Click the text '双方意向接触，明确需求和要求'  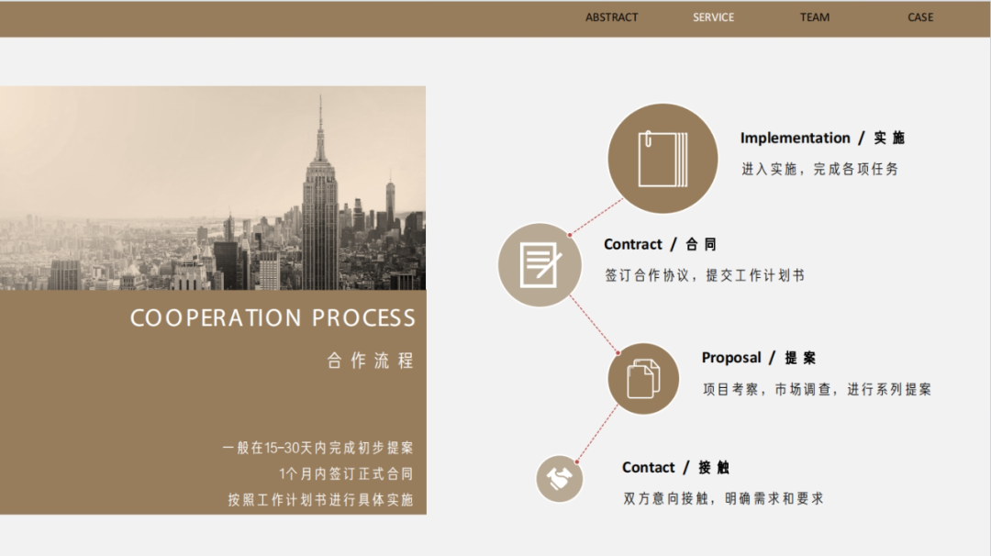point(724,498)
